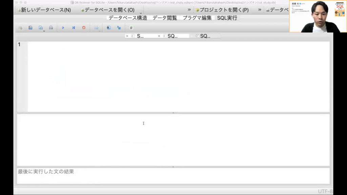Execute current line with step icon
Screen dimensions: 347x195
point(73,28)
